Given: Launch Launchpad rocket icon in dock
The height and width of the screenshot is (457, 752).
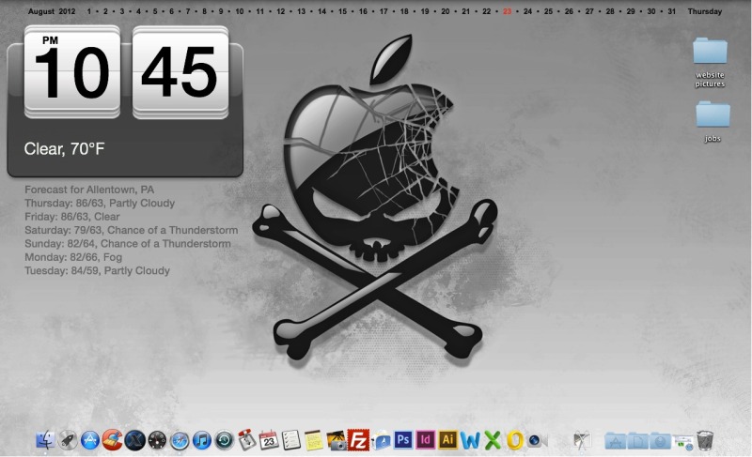Looking at the screenshot, I should pos(68,440).
